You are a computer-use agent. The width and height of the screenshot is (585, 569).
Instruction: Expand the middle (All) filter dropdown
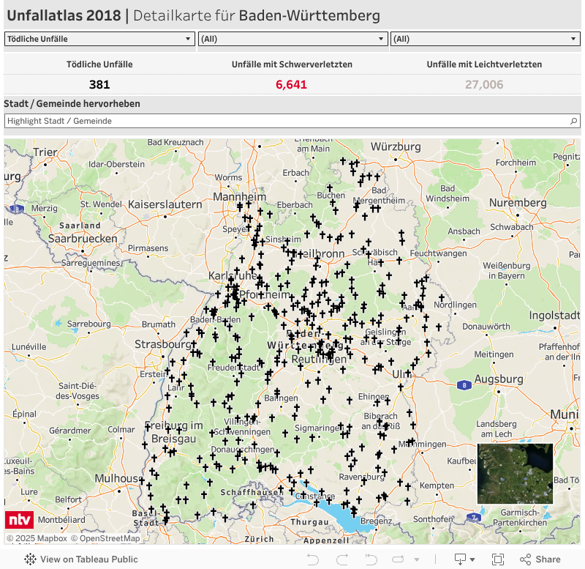coord(292,40)
